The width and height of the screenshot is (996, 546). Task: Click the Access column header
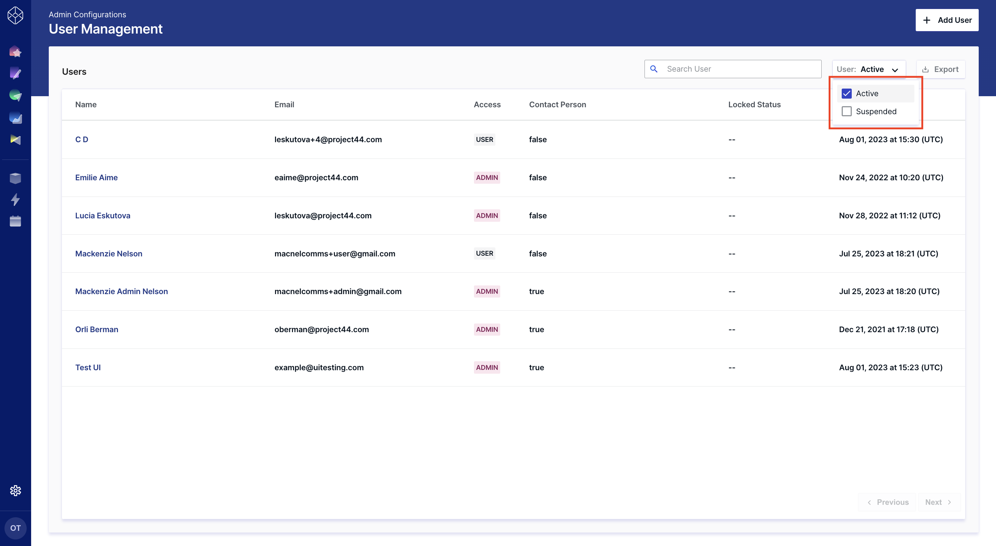coord(487,104)
